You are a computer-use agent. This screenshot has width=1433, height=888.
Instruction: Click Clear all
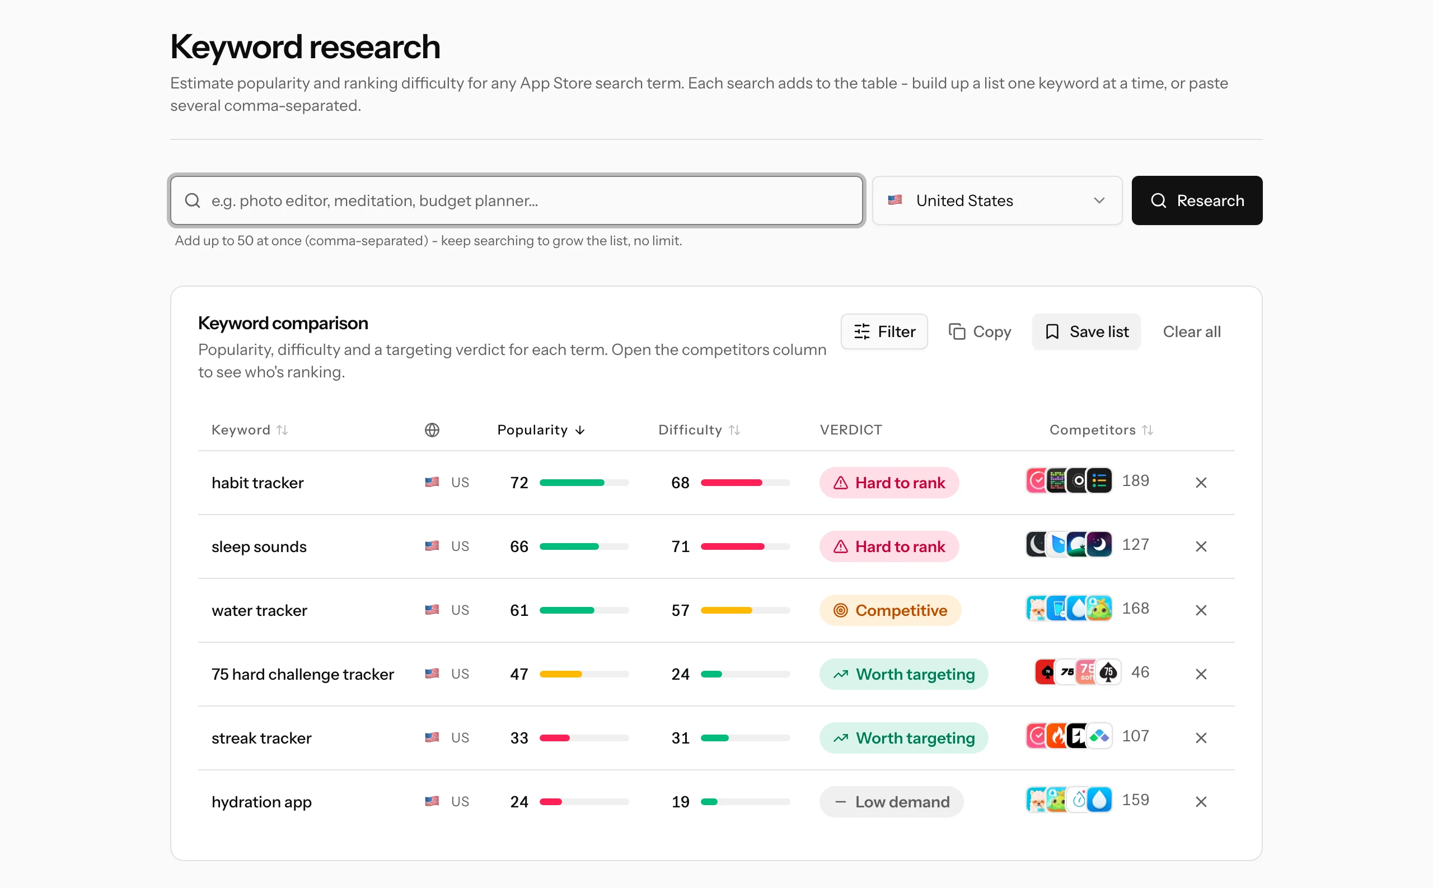(1191, 332)
